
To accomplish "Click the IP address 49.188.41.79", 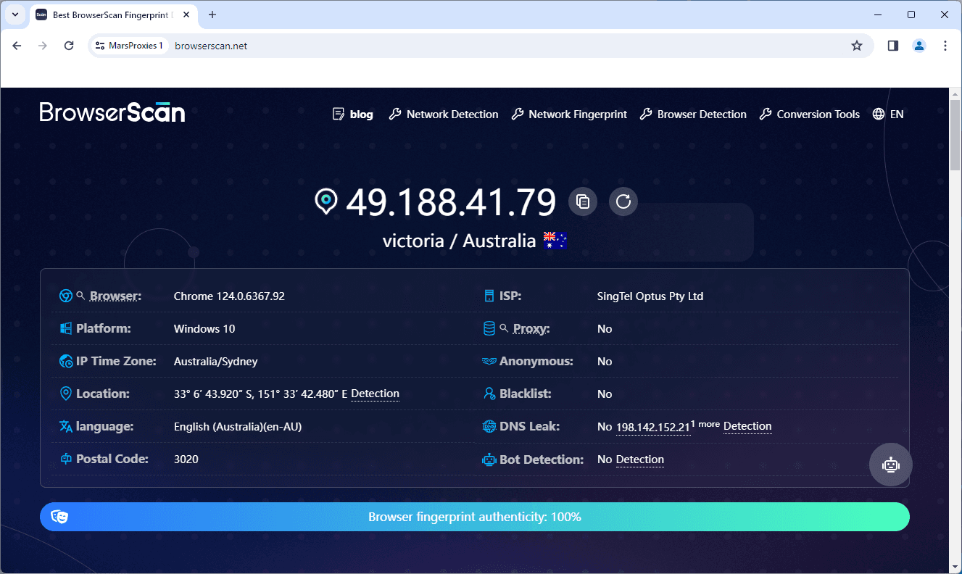I will [451, 201].
